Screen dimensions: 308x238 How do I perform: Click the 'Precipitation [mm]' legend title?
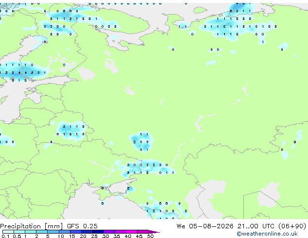click(32, 226)
